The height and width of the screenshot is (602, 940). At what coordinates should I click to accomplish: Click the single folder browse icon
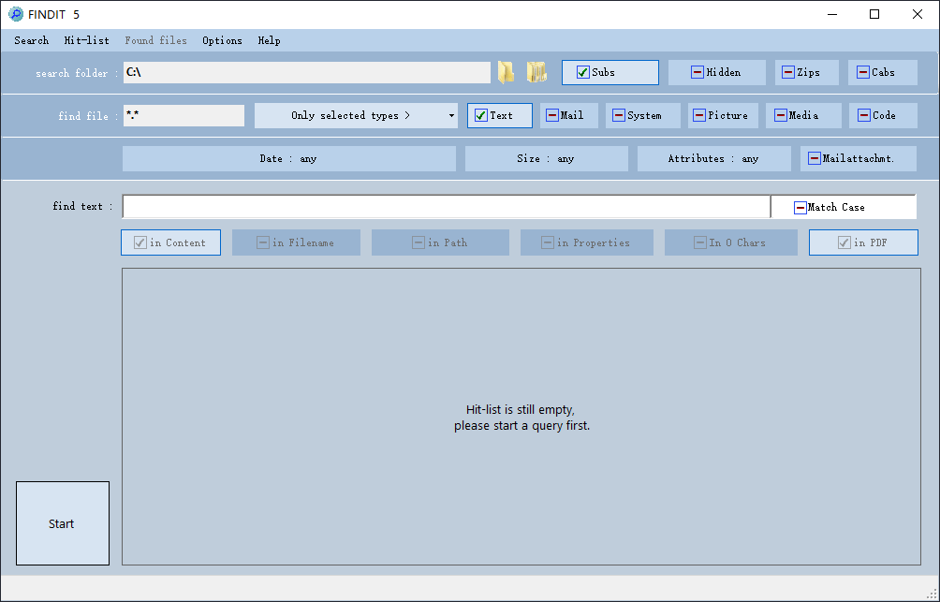coord(506,72)
